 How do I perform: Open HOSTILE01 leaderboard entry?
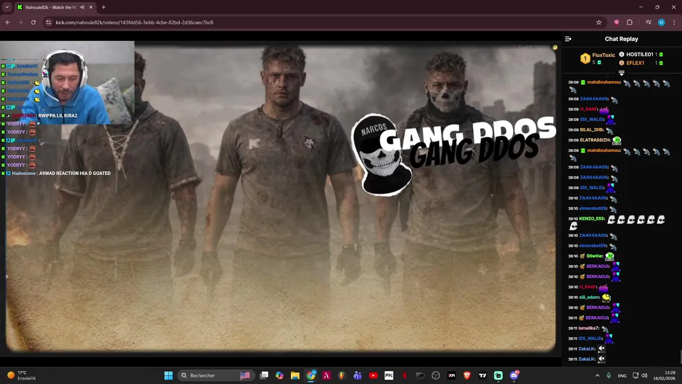click(640, 54)
